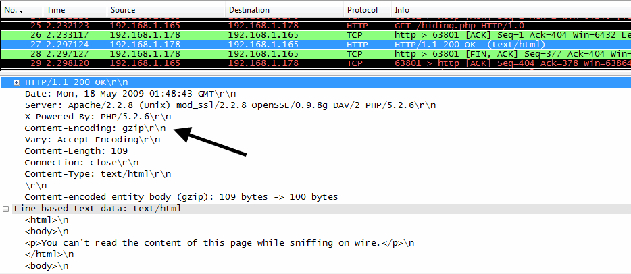Viewport: 631px width, 274px height.
Task: Expand the HTTP/1.1 200 OK tree node
Action: [16, 82]
